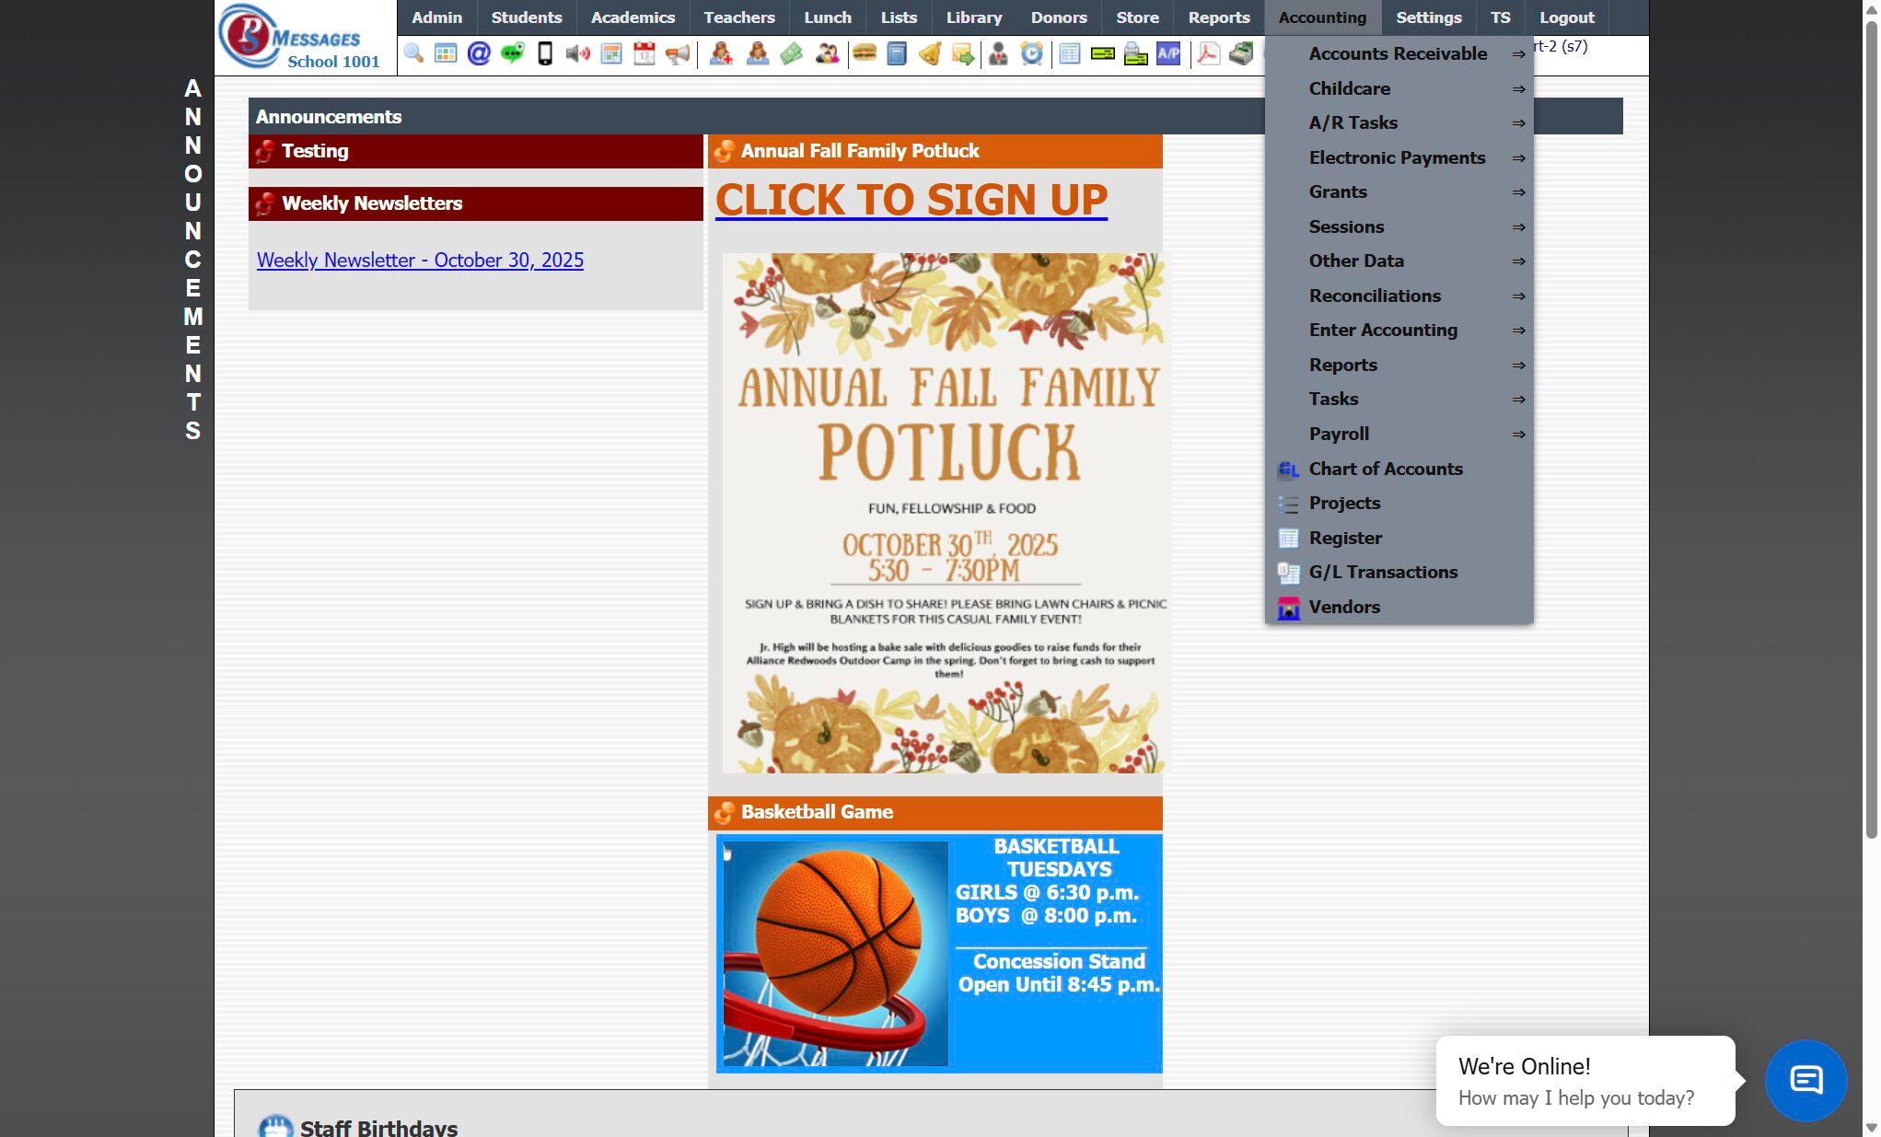1881x1137 pixels.
Task: Click the red calendar icon
Action: pos(644,54)
